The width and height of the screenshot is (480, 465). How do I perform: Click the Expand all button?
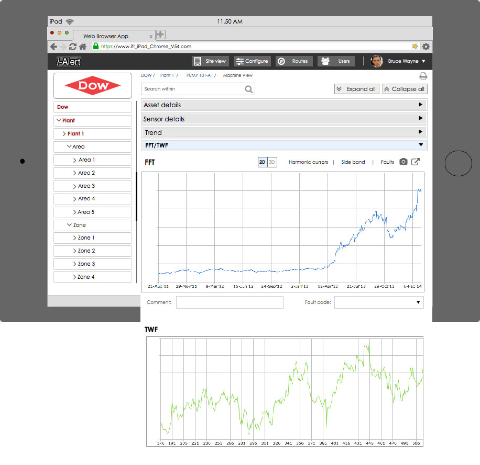(356, 89)
